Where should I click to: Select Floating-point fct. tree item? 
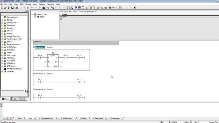pyautogui.click(x=14, y=39)
